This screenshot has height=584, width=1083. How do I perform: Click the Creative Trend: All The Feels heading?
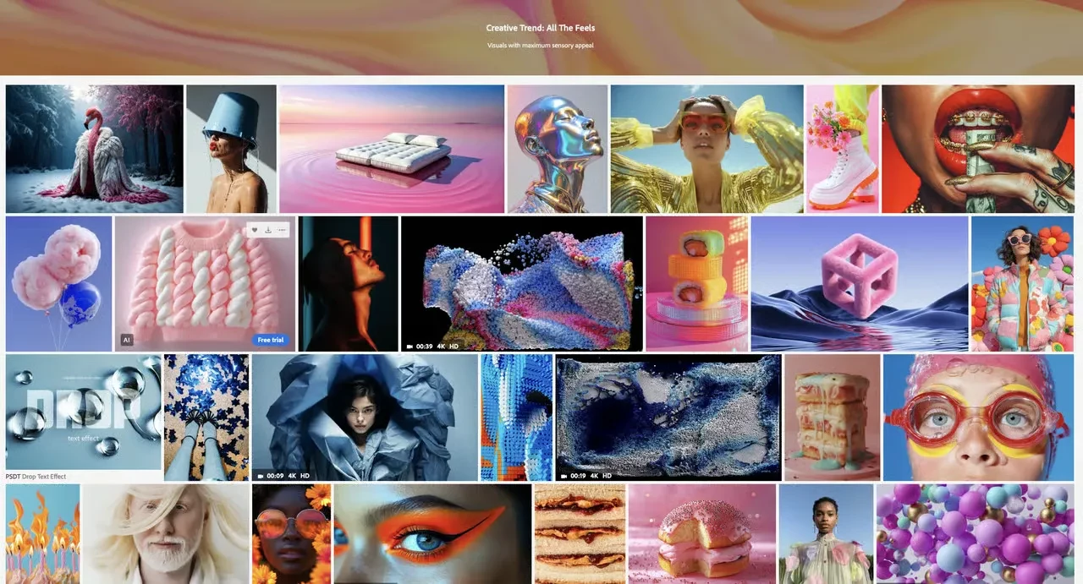tap(541, 28)
